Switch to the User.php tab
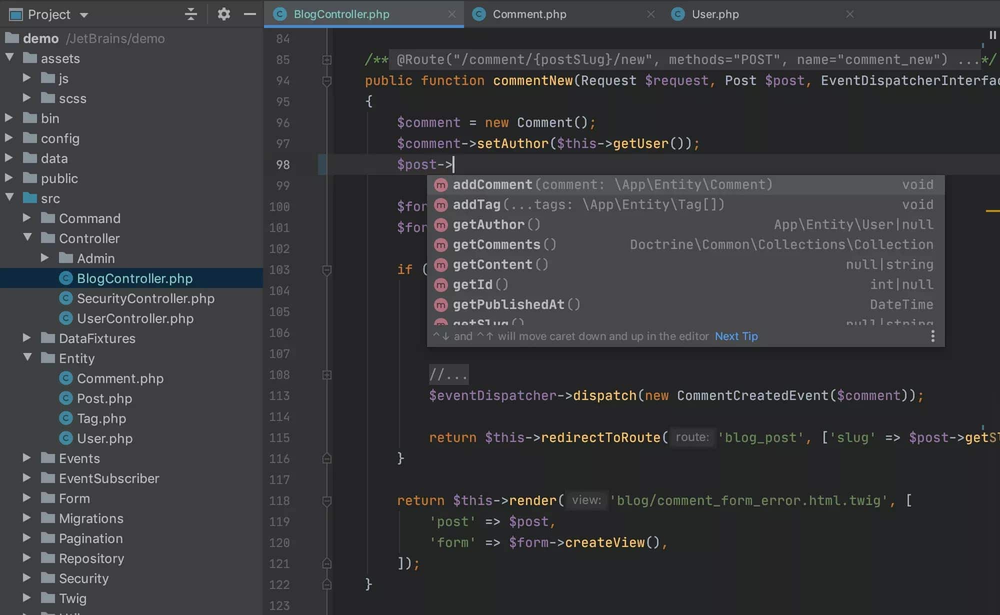 click(716, 14)
